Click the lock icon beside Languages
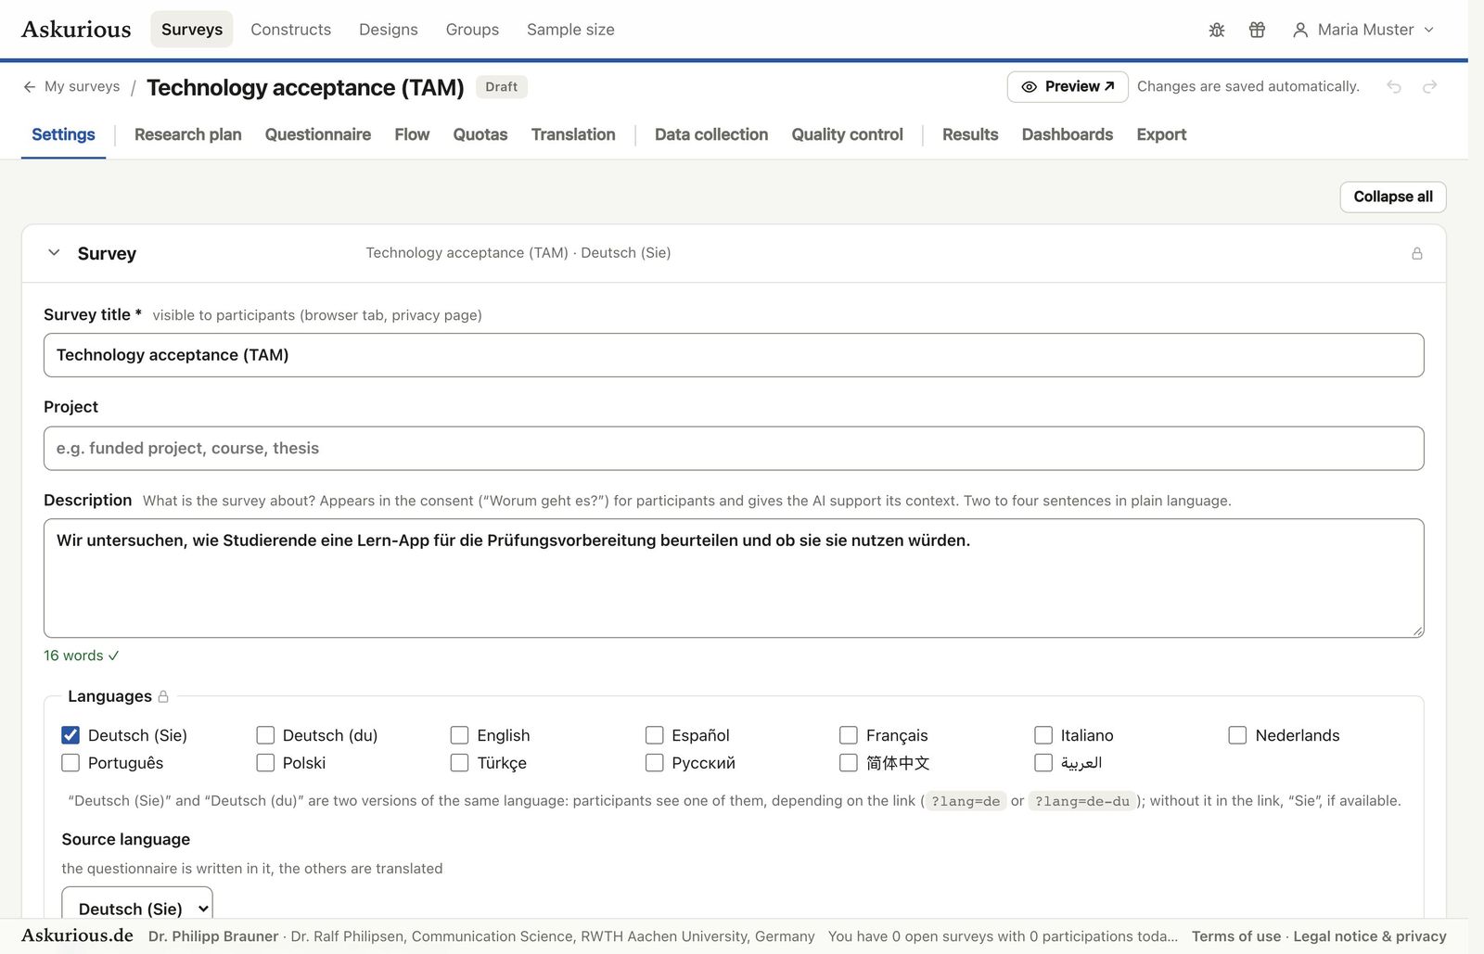The width and height of the screenshot is (1484, 954). coord(163,696)
